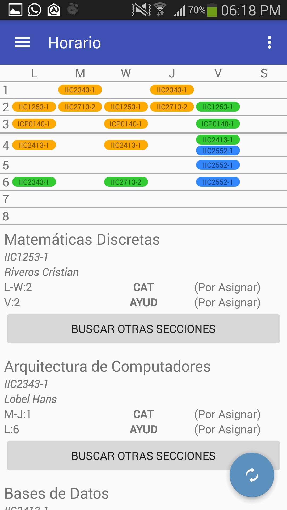Select the orange IIC2343-1 chip on Tuesday
This screenshot has height=510, width=287.
tap(80, 90)
